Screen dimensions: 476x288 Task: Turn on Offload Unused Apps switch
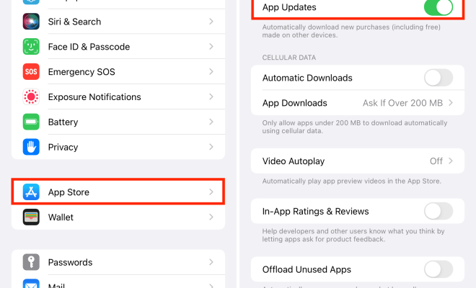point(438,269)
